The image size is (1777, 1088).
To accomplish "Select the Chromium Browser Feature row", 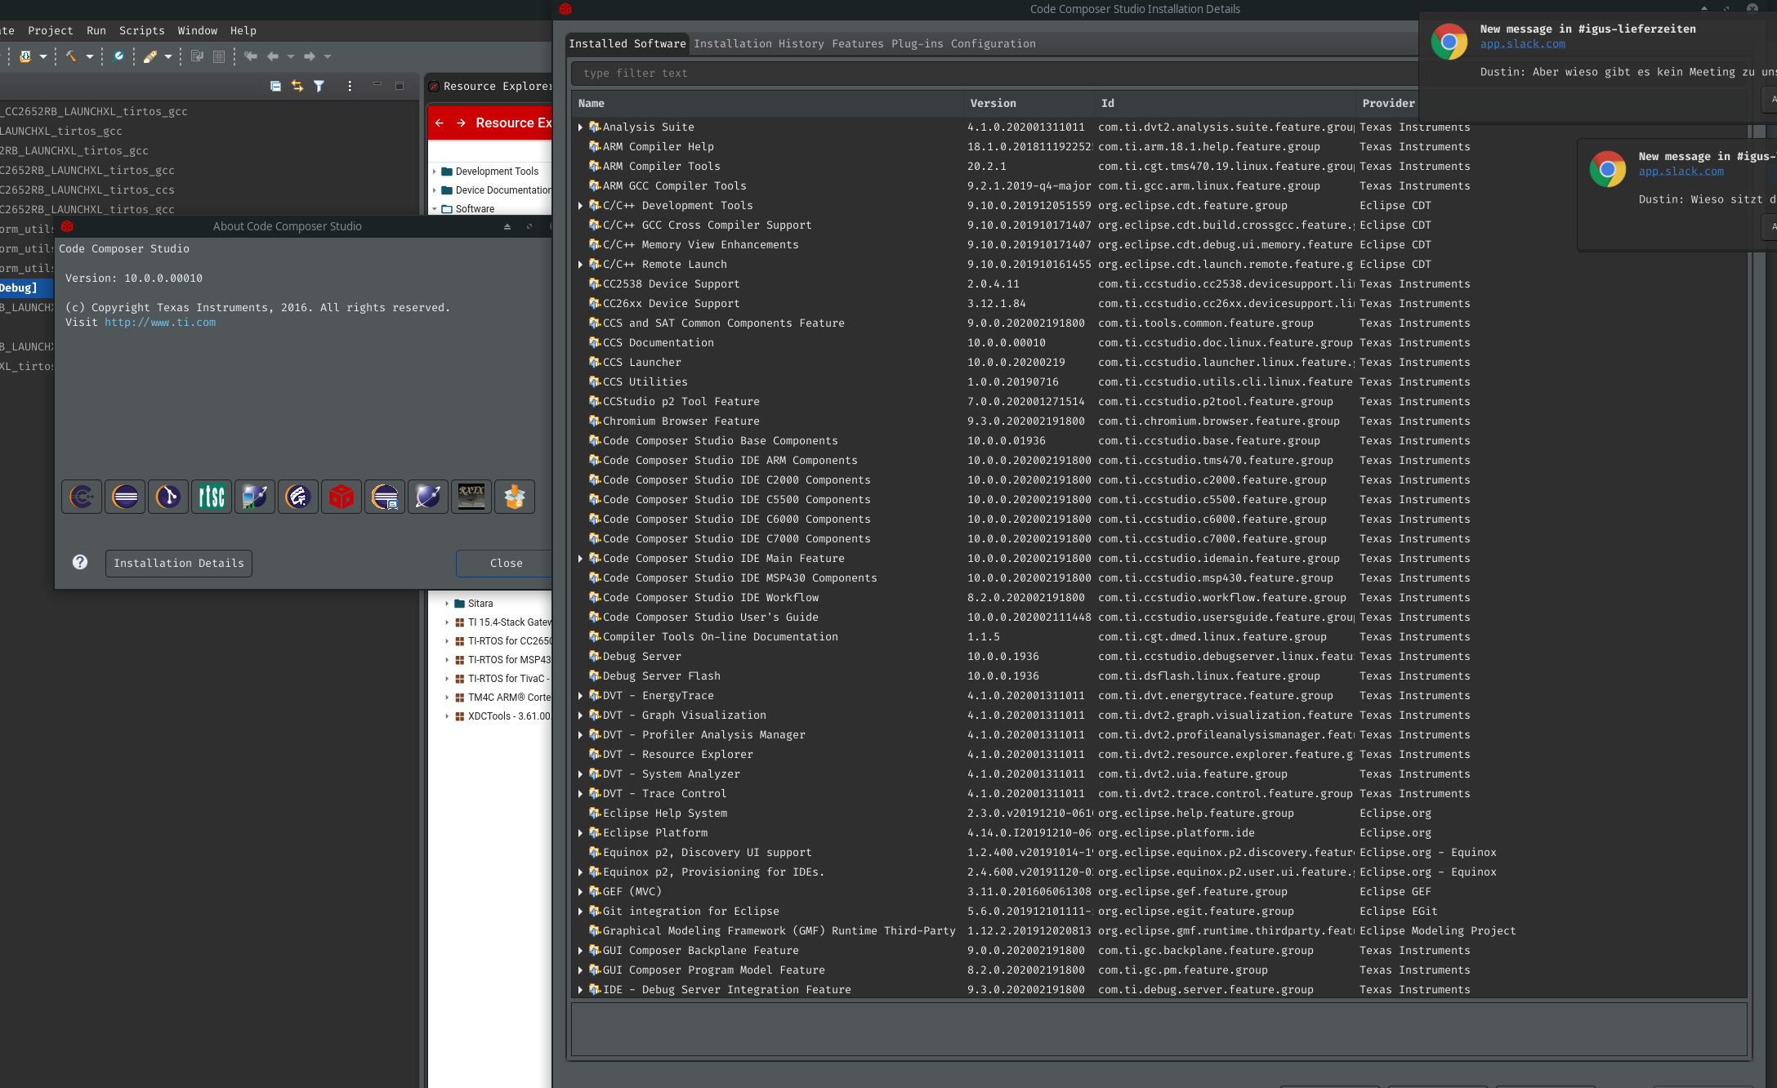I will (1159, 421).
